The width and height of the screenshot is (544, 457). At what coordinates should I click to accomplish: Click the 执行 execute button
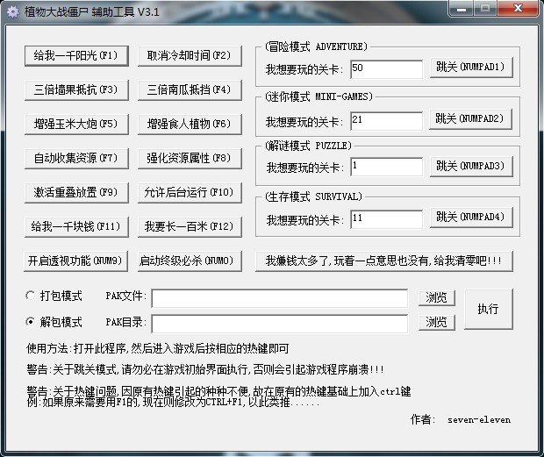click(489, 309)
